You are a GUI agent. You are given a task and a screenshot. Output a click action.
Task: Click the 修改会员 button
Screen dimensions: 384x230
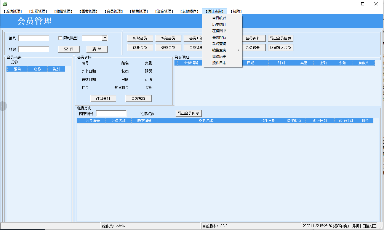pos(140,48)
